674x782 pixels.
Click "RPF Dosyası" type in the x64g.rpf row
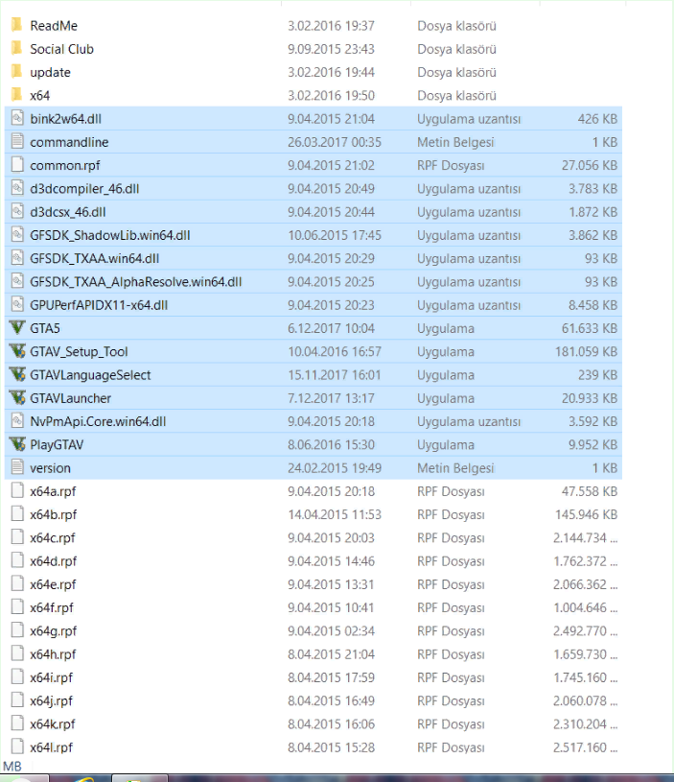451,631
